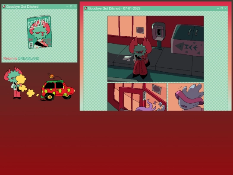Image resolution: width=233 pixels, height=175 pixels.
Task: Maximize the small Goodbye Got Ditched window
Action: click(71, 6)
